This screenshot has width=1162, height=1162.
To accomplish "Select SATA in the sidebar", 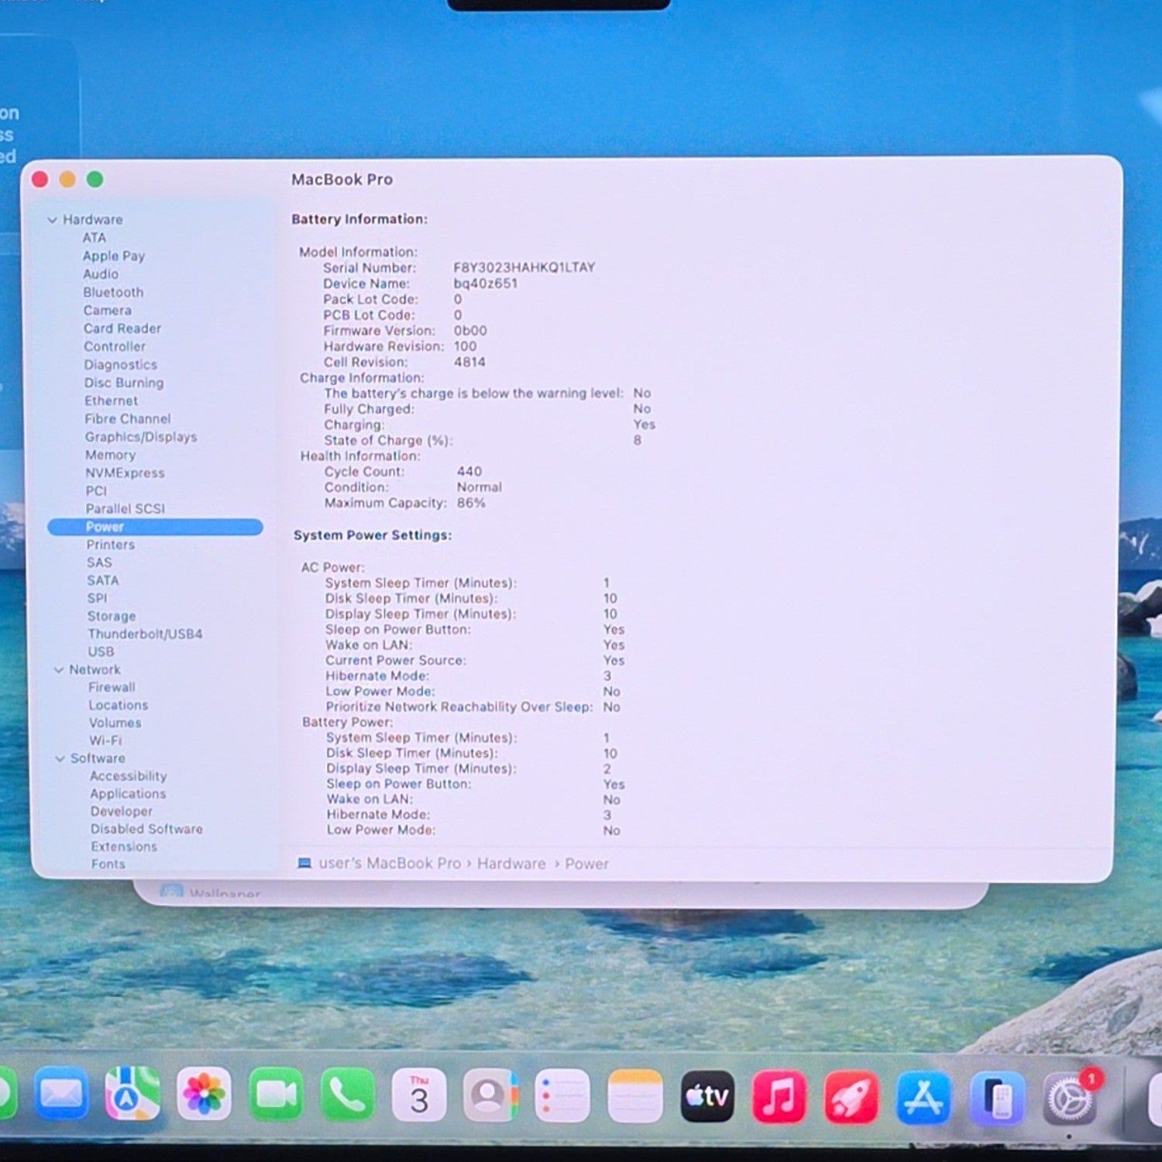I will pyautogui.click(x=103, y=580).
